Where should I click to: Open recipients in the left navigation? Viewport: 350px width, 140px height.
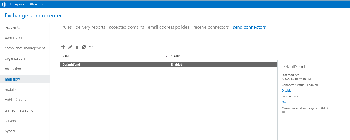tap(12, 27)
